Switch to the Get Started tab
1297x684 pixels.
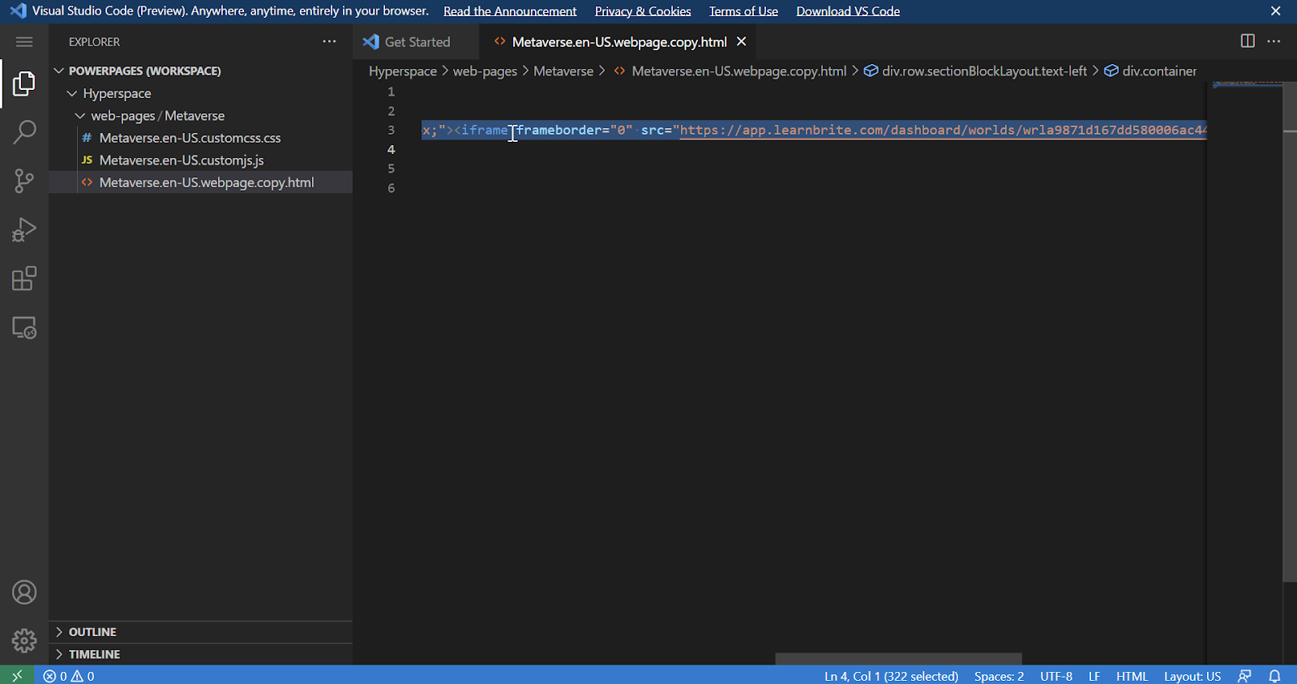(x=416, y=42)
